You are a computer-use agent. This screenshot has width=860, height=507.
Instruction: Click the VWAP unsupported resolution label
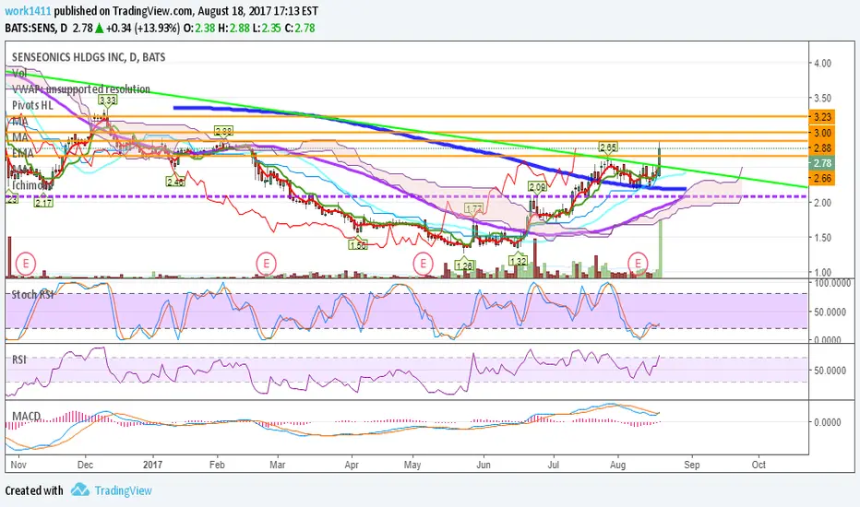pyautogui.click(x=80, y=88)
